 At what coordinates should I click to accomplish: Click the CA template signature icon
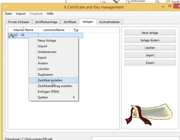click(x=13, y=35)
